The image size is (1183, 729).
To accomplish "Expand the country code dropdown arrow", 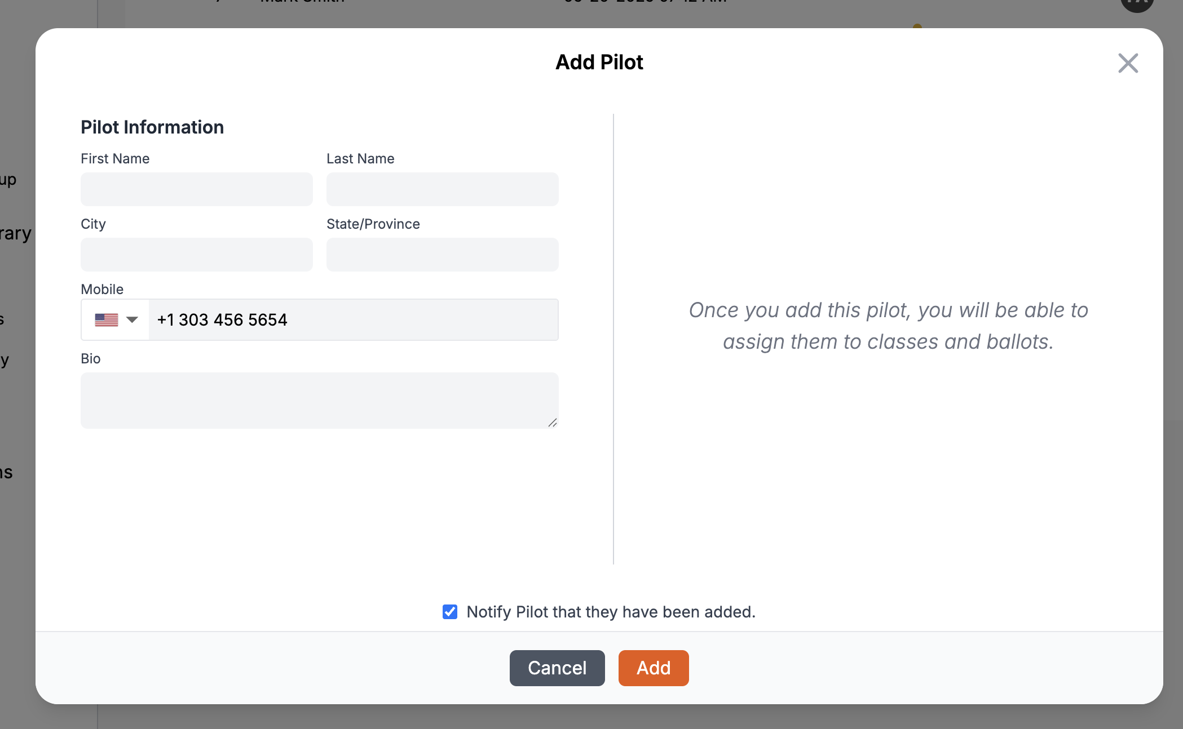I will pyautogui.click(x=132, y=320).
